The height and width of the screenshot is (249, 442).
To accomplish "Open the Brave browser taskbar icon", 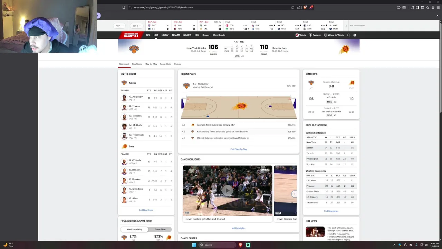I will [x=240, y=245].
